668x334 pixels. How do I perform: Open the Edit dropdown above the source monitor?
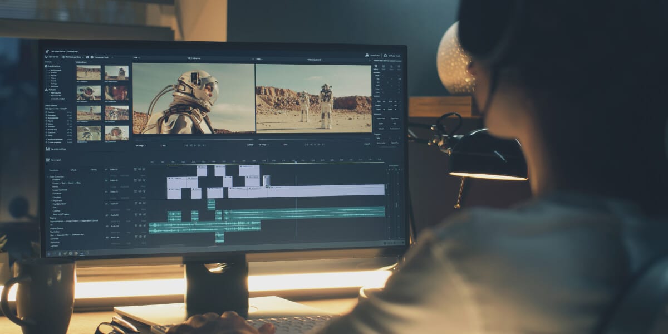tap(136, 57)
